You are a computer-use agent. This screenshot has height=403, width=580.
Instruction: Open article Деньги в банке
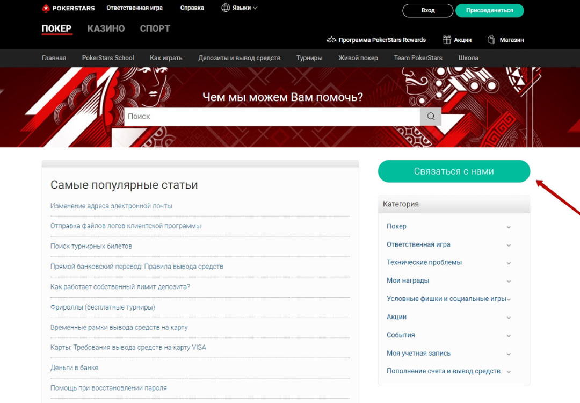(x=74, y=368)
